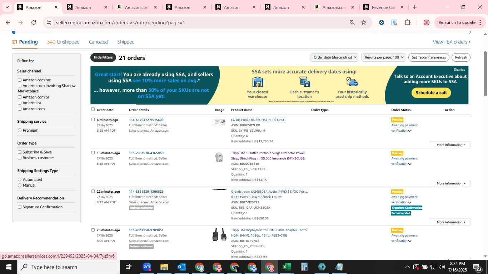Open Chrome's three-dot menu
The image size is (488, 274).
click(x=479, y=22)
